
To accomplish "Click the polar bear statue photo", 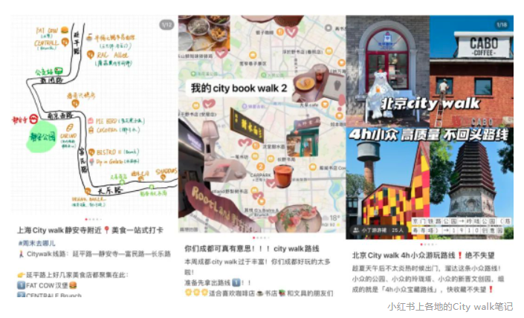I will tap(388, 71).
